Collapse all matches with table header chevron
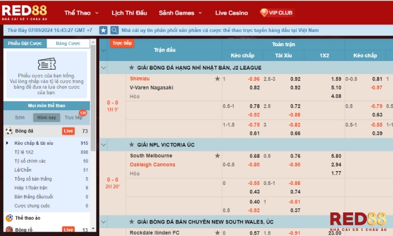Viewport: 393px width, 236px height. pyautogui.click(x=103, y=50)
